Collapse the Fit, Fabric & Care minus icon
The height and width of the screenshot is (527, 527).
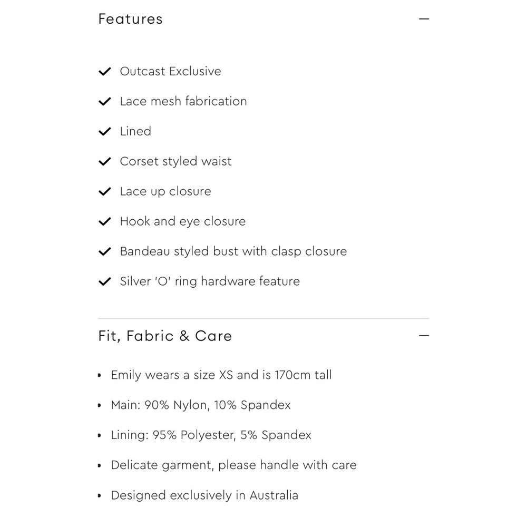point(424,335)
